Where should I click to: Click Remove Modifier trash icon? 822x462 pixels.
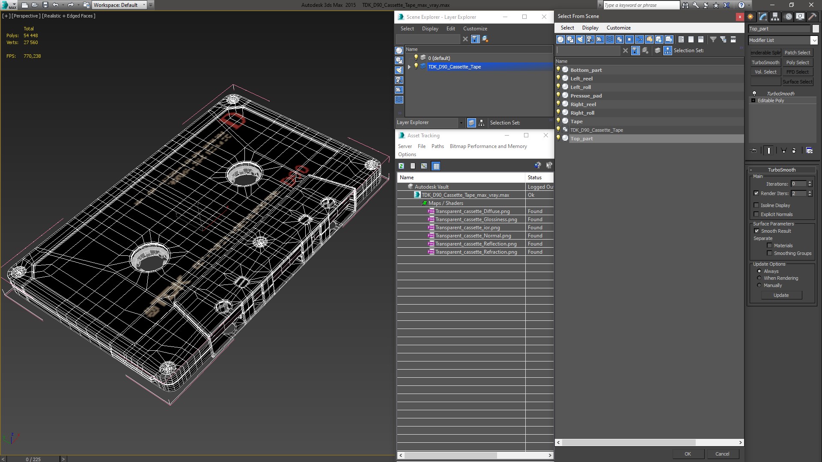click(x=794, y=151)
